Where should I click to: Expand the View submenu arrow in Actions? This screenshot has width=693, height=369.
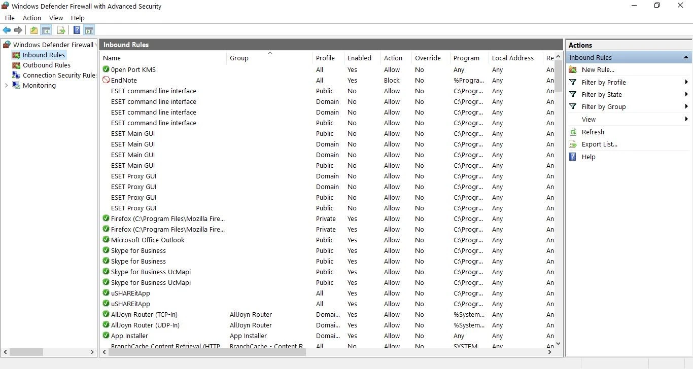686,119
